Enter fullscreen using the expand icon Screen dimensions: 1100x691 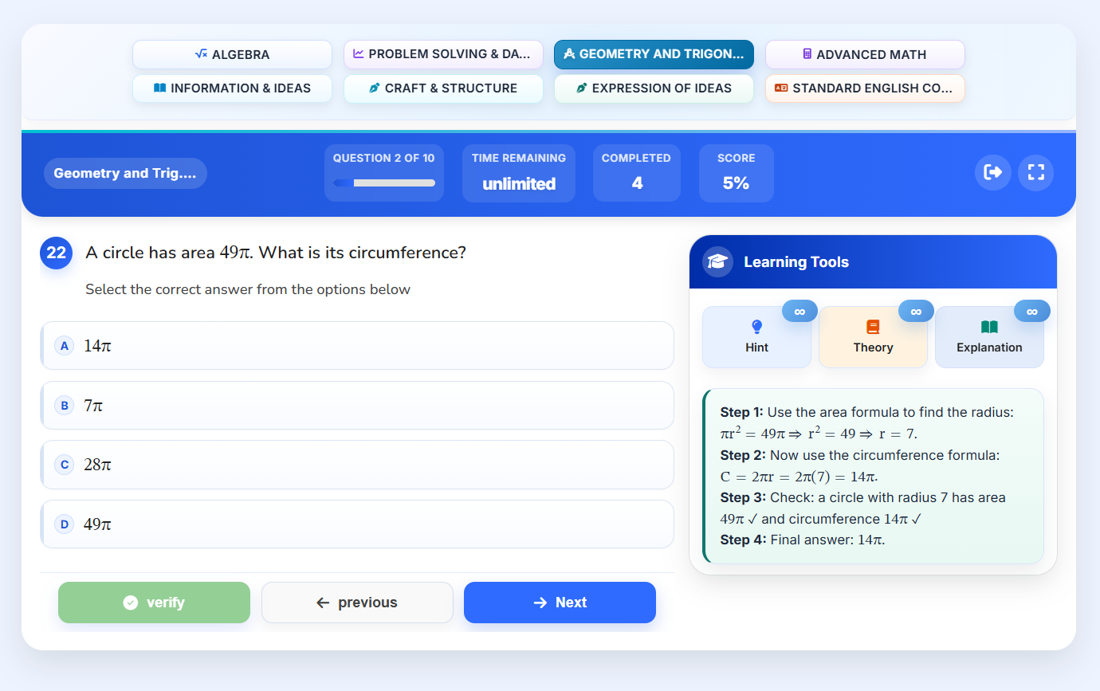coord(1035,172)
